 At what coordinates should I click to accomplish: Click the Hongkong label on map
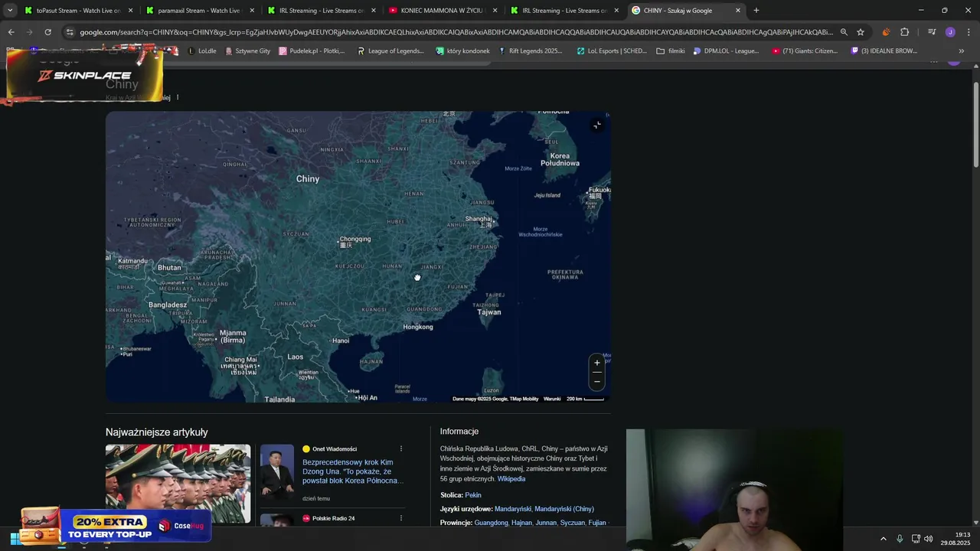pyautogui.click(x=418, y=327)
